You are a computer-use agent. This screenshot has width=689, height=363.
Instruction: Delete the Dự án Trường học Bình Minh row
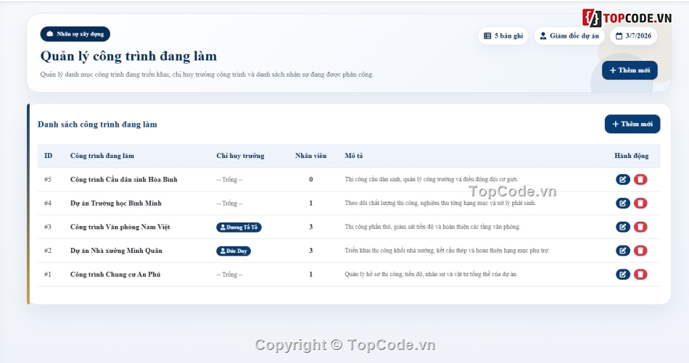click(640, 203)
